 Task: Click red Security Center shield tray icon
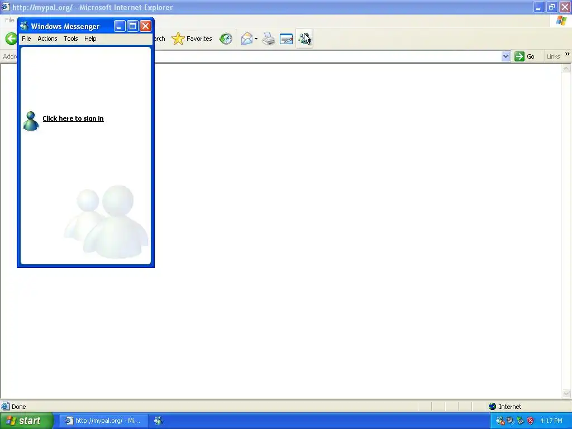coord(531,421)
